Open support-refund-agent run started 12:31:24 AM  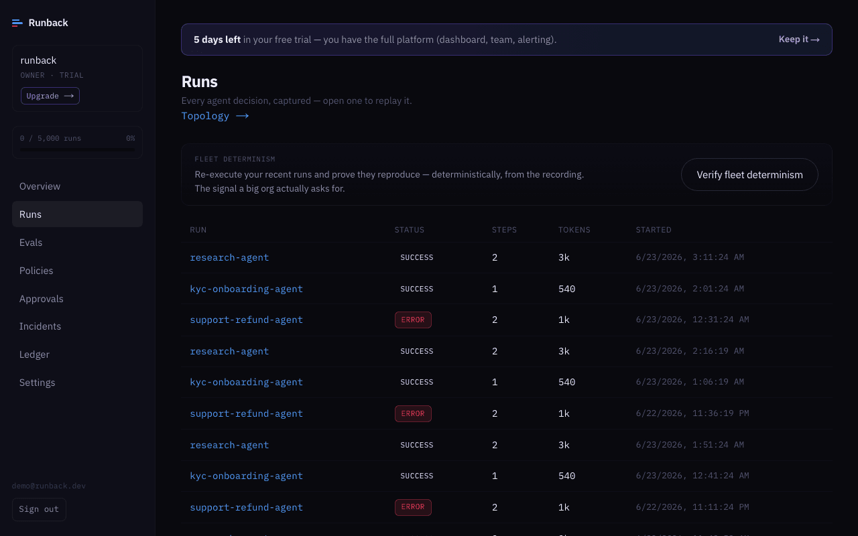coord(247,320)
